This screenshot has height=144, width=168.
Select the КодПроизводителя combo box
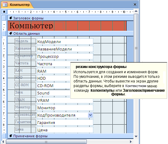tap(65, 115)
